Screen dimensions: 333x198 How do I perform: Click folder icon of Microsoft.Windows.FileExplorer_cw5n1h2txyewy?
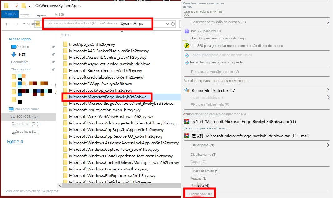tap(65, 176)
